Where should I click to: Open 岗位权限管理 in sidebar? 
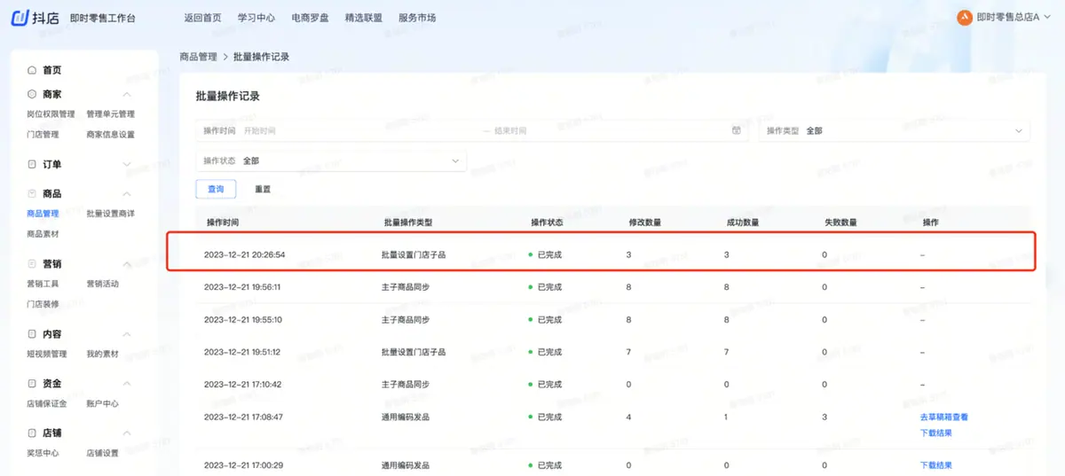tap(51, 114)
